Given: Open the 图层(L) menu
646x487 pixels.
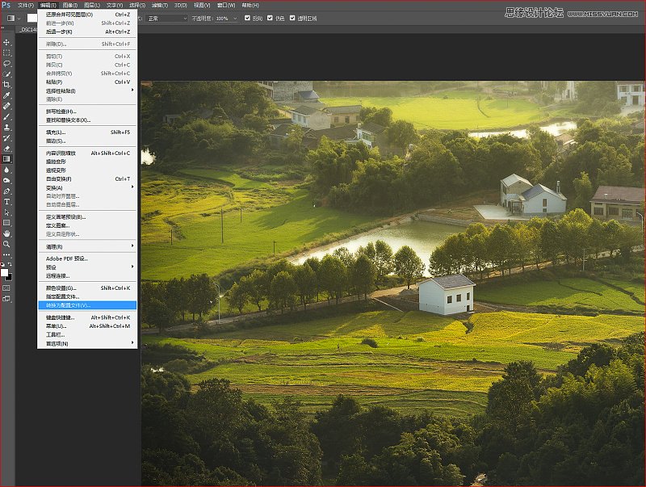Looking at the screenshot, I should click(92, 6).
